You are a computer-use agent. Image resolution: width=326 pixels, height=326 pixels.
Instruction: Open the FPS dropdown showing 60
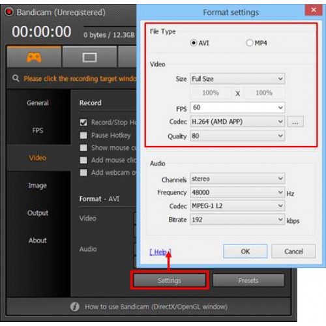click(x=237, y=108)
